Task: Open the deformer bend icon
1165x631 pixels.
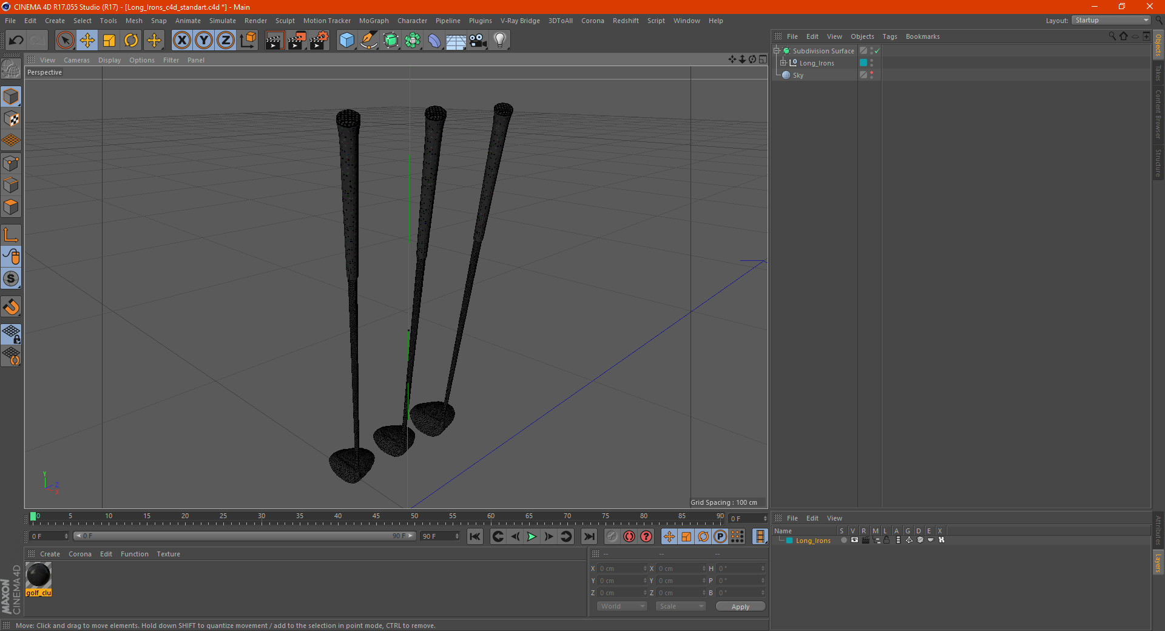Action: click(434, 41)
